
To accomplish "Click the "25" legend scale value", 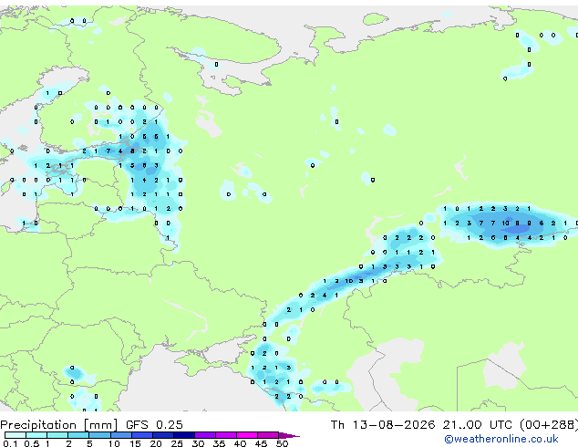I will click(x=177, y=443).
